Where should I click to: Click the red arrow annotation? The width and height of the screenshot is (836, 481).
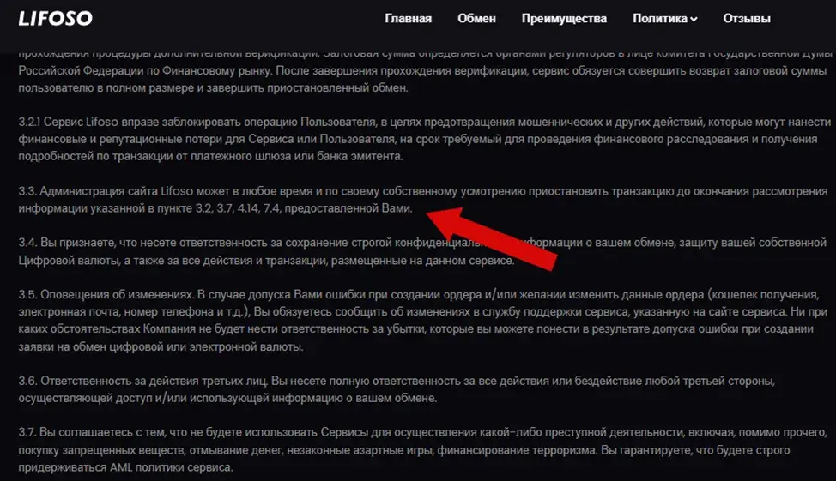click(x=492, y=238)
